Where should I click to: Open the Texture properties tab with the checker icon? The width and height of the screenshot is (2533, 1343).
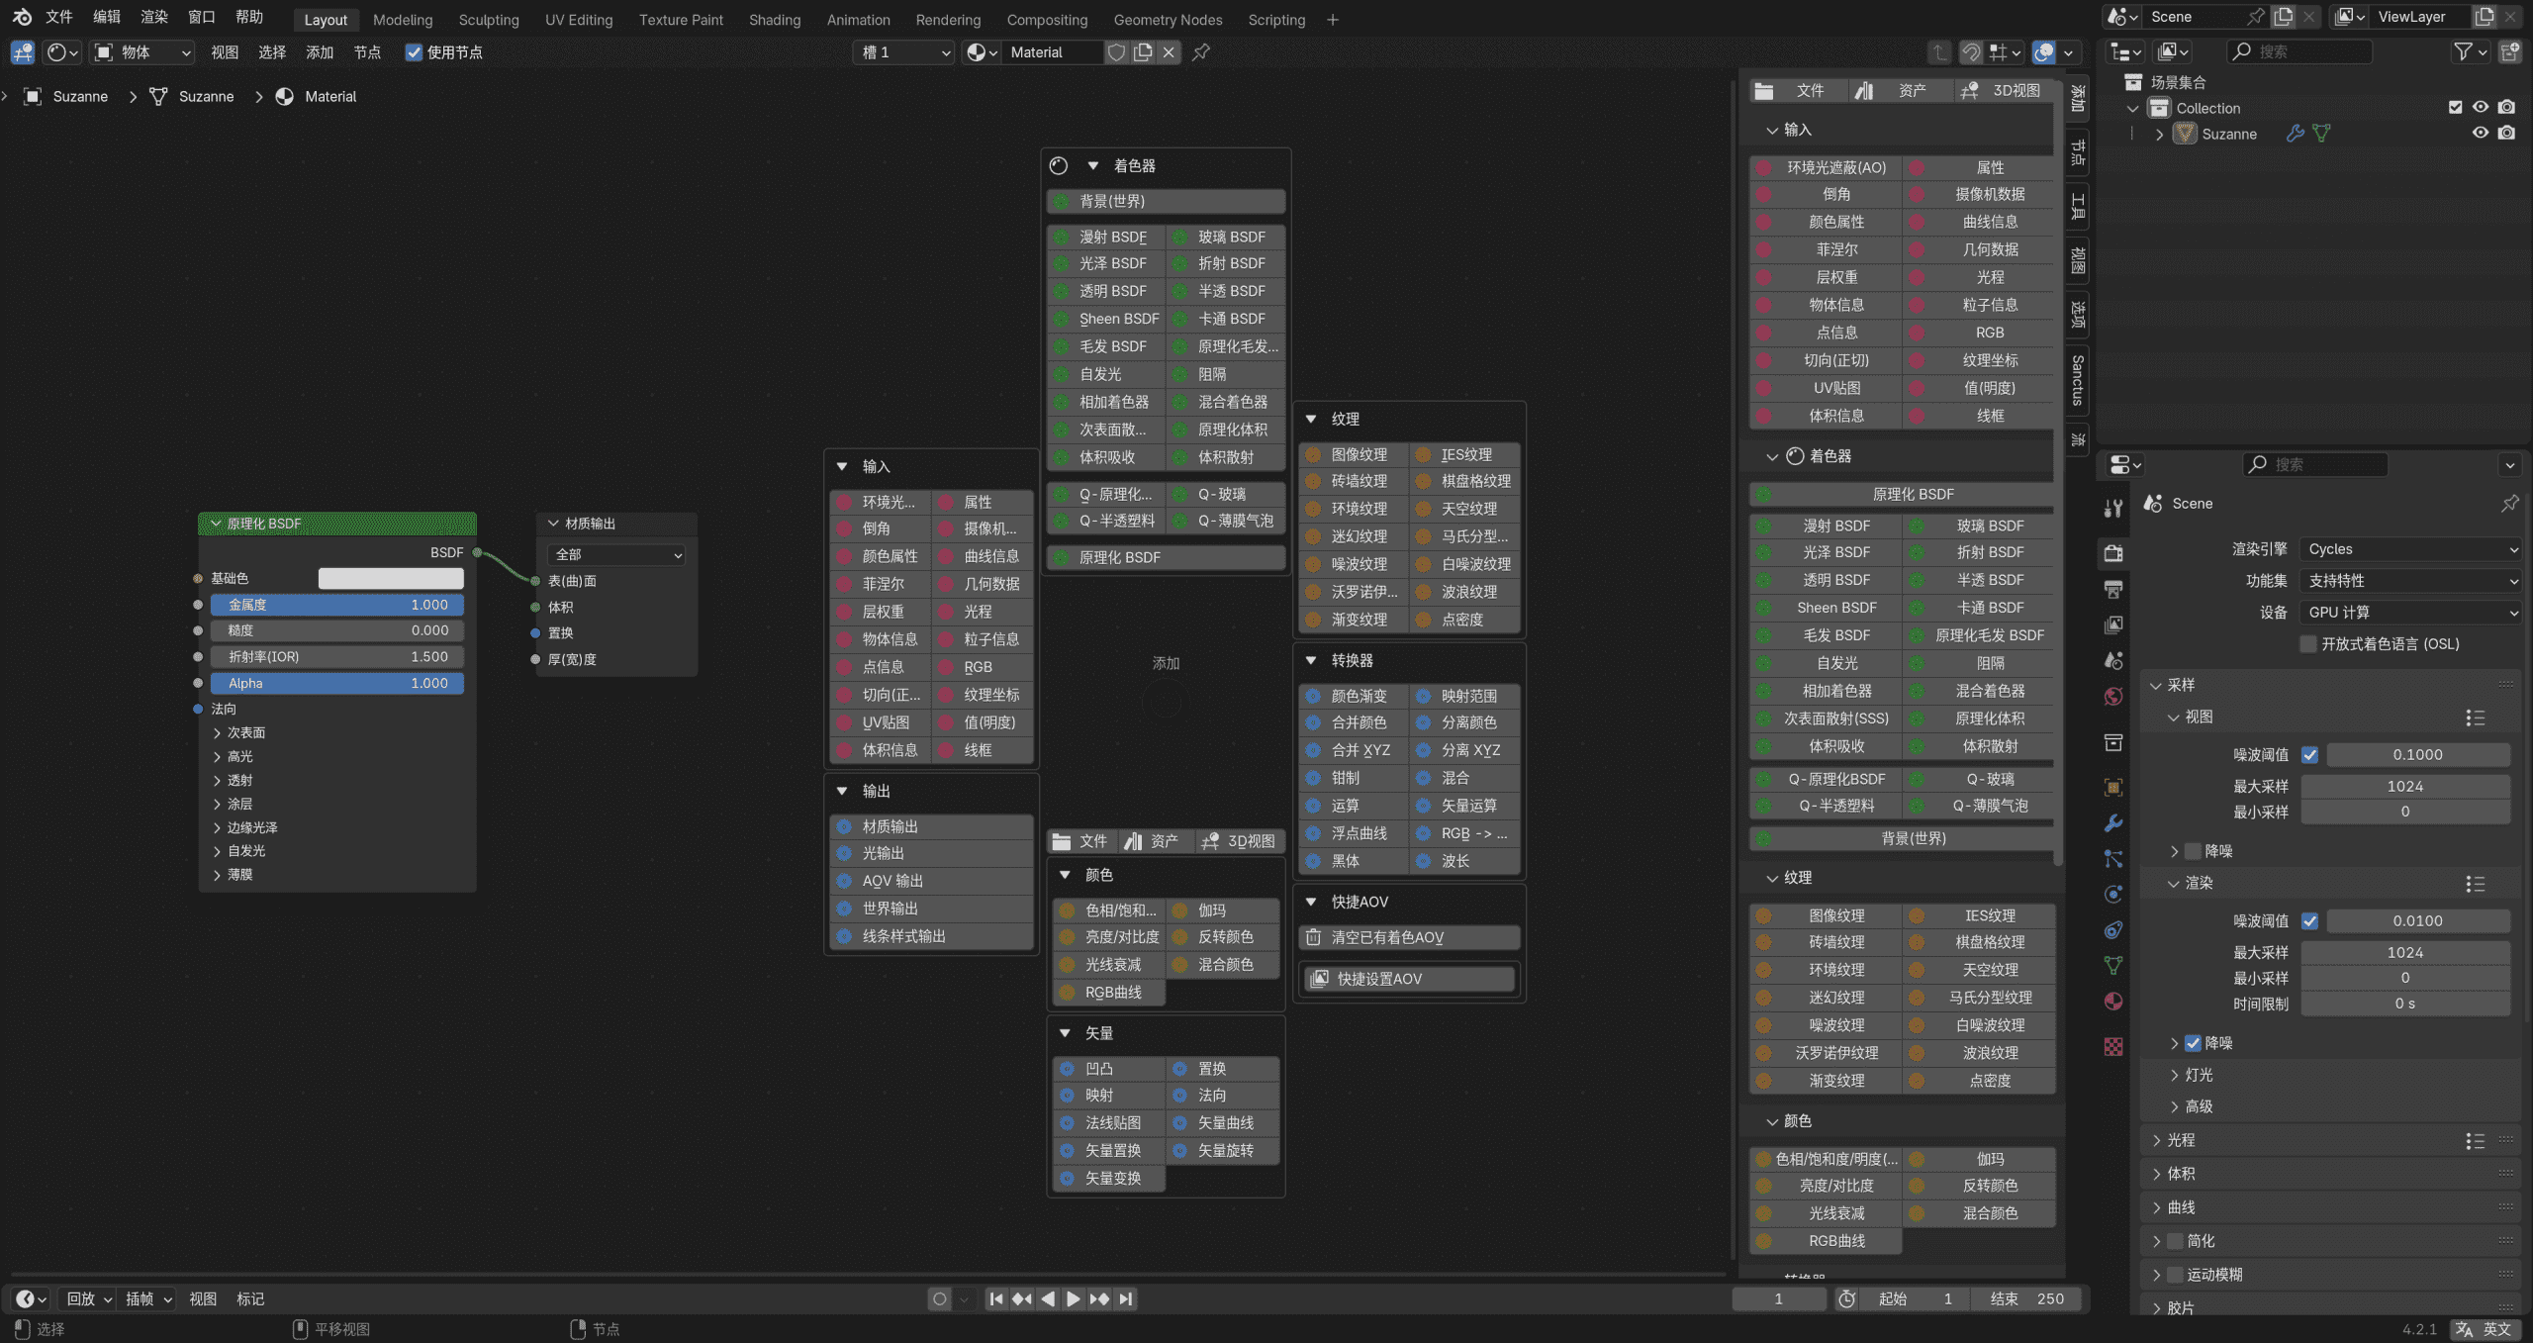tap(2113, 1046)
